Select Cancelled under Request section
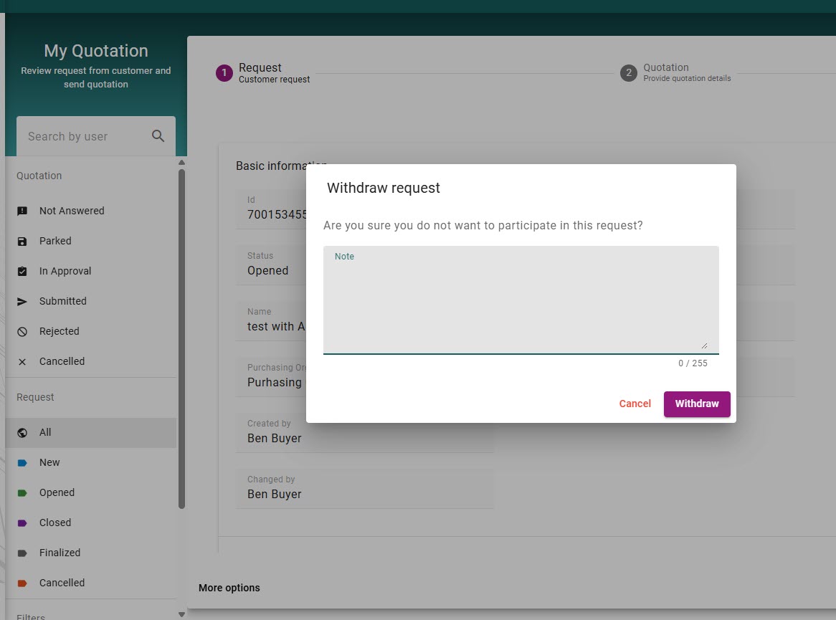The height and width of the screenshot is (620, 836). [x=62, y=583]
